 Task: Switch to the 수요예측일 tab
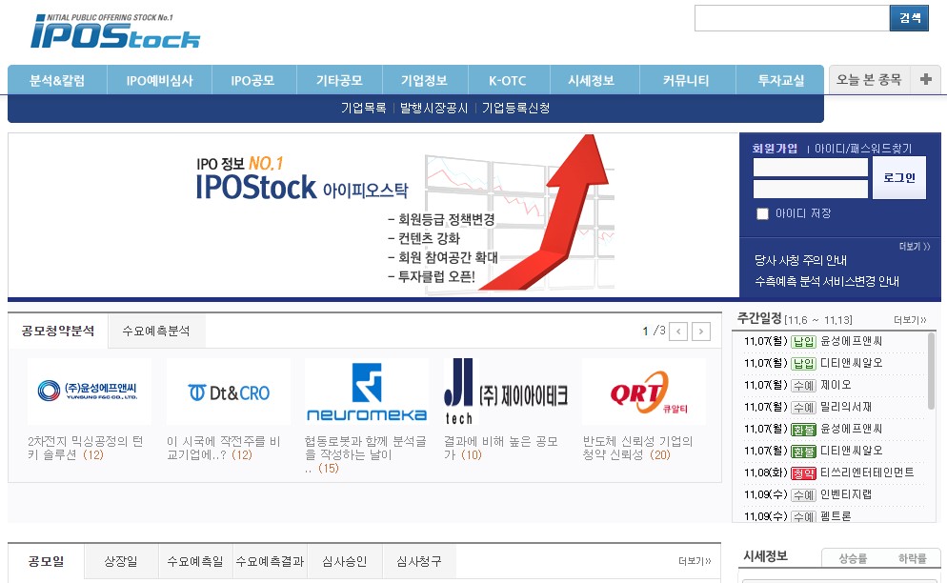(x=195, y=562)
